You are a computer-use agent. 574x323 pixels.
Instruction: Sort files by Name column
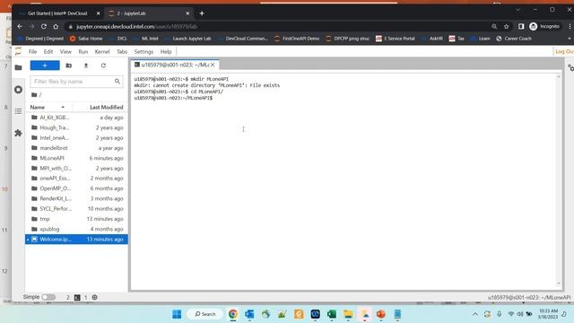tap(48, 107)
